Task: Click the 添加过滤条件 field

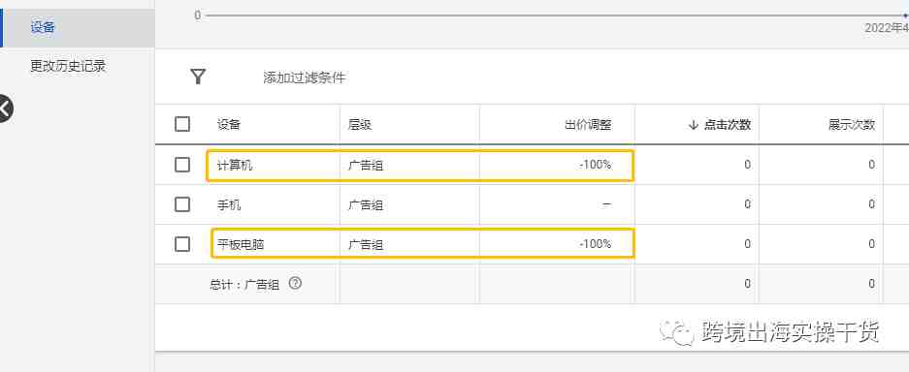Action: (x=305, y=78)
